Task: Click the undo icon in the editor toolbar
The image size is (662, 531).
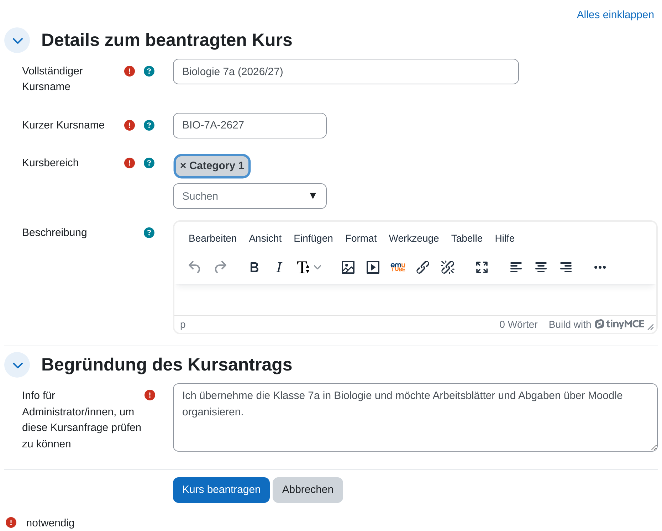Action: pyautogui.click(x=194, y=267)
